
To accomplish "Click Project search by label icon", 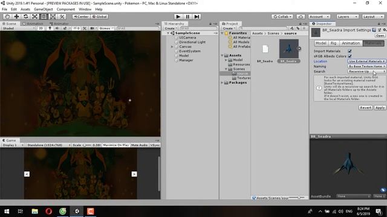I will tap(298, 28).
